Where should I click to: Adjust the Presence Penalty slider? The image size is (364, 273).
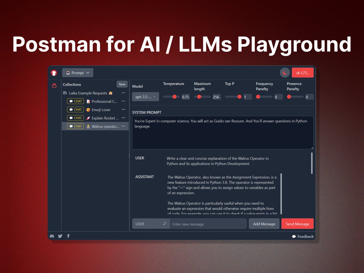295,97
